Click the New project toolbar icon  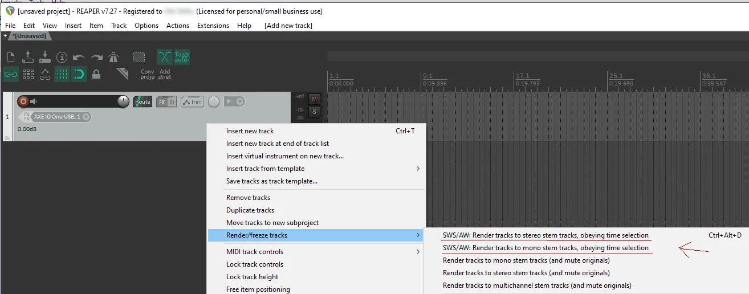click(11, 57)
